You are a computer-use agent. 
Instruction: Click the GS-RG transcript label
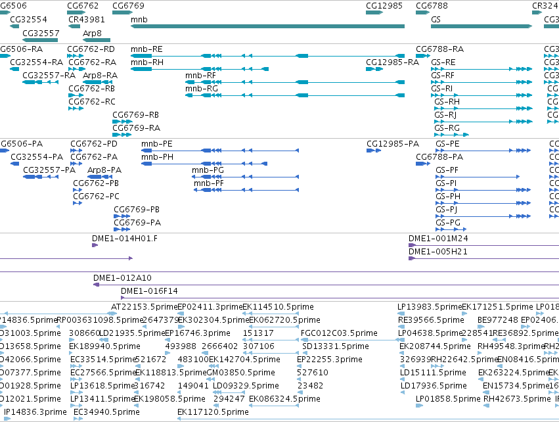pos(447,128)
